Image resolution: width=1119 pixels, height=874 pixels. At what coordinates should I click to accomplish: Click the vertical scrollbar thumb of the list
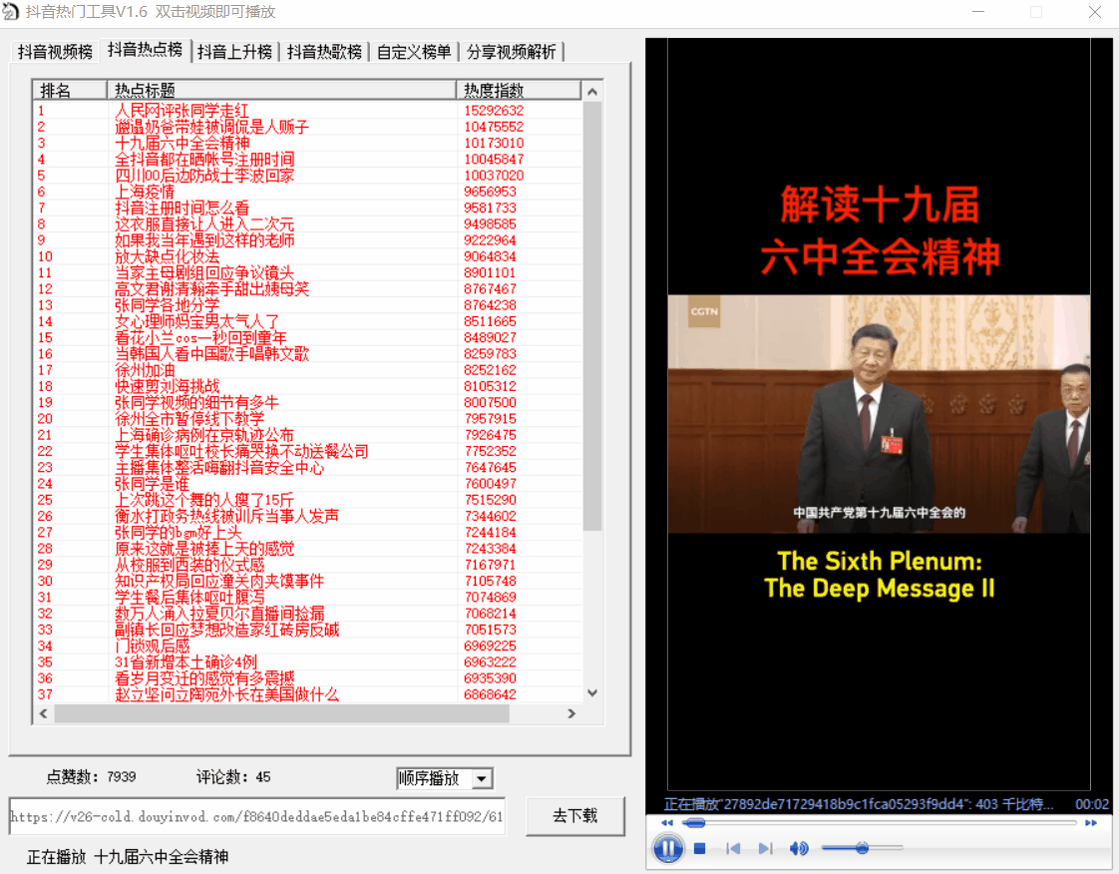tap(591, 315)
